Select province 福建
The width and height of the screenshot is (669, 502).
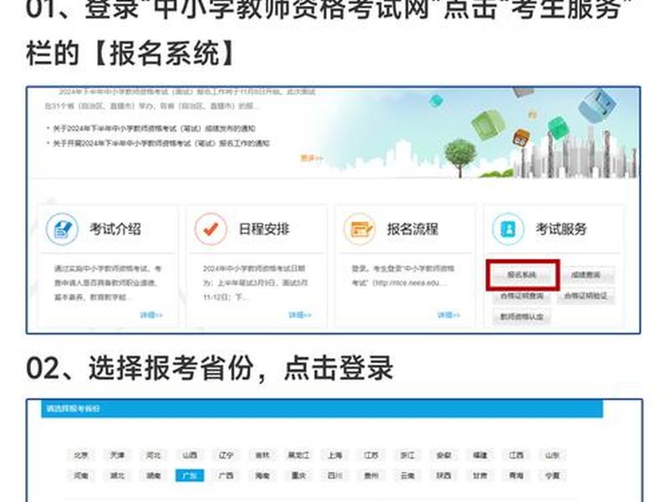[x=480, y=455]
